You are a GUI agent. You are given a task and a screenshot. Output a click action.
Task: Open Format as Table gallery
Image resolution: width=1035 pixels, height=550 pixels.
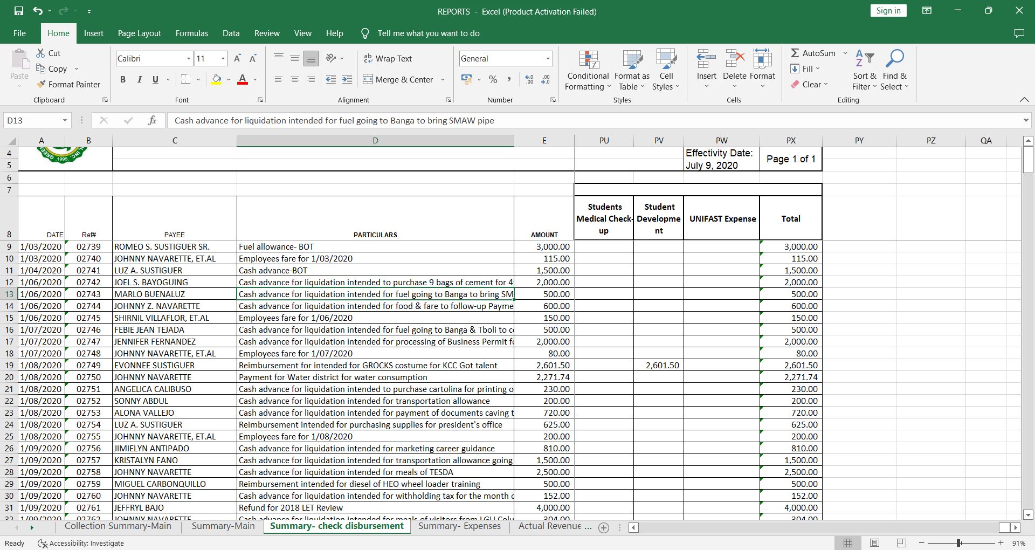(x=632, y=70)
